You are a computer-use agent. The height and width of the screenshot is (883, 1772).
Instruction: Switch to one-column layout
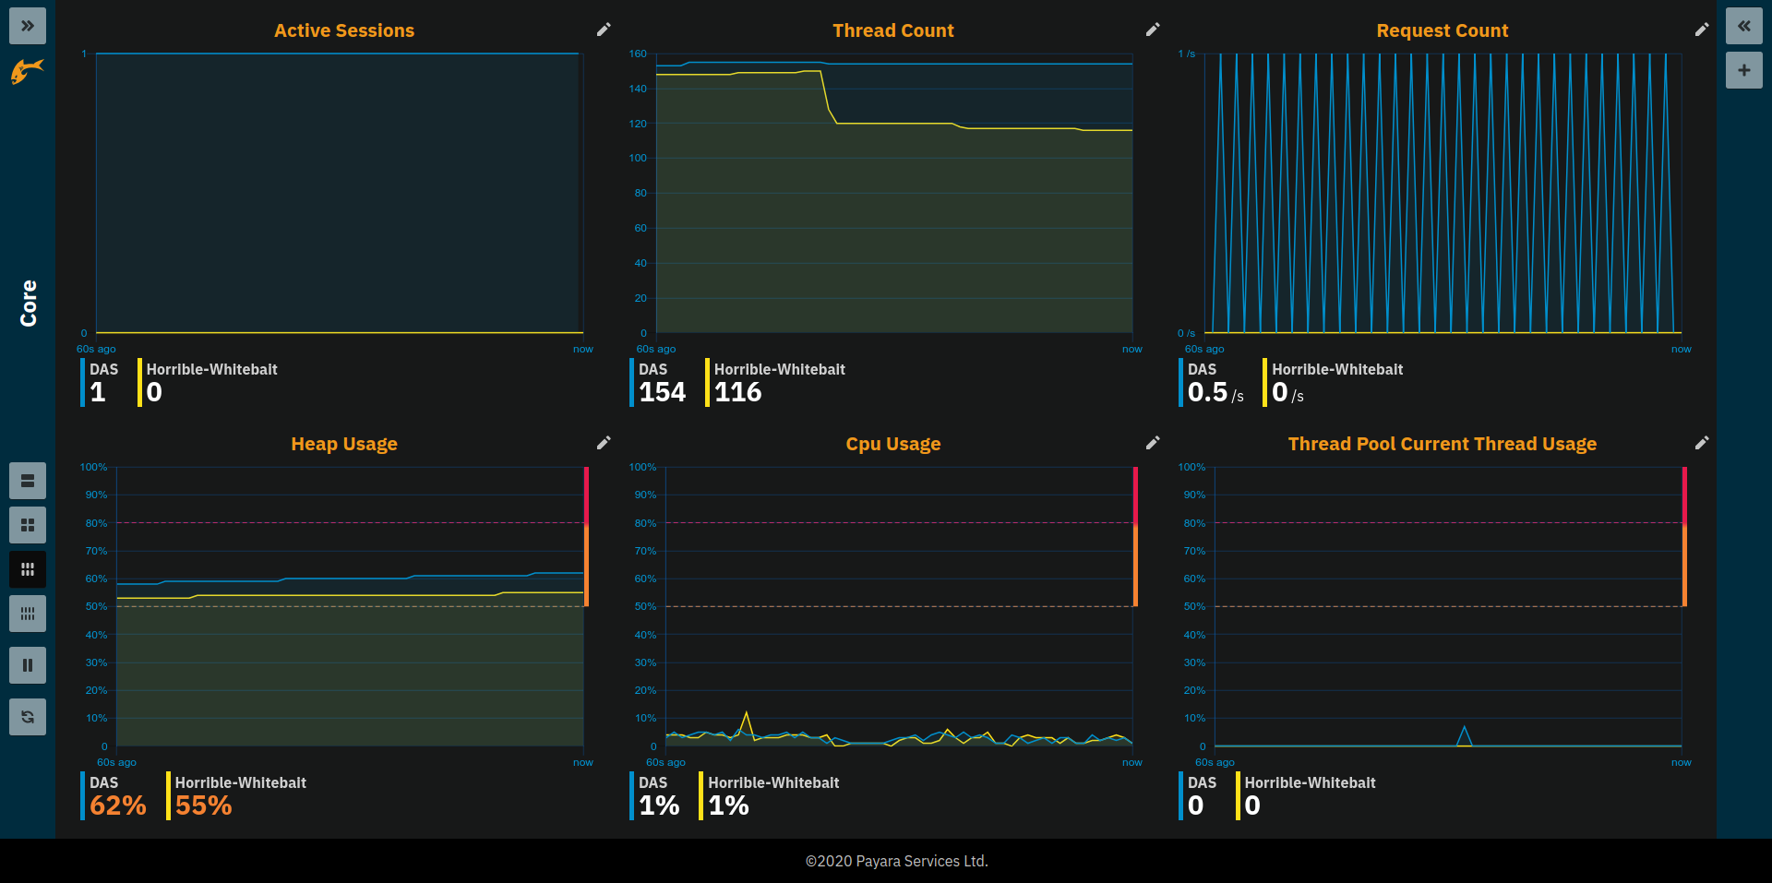[28, 481]
